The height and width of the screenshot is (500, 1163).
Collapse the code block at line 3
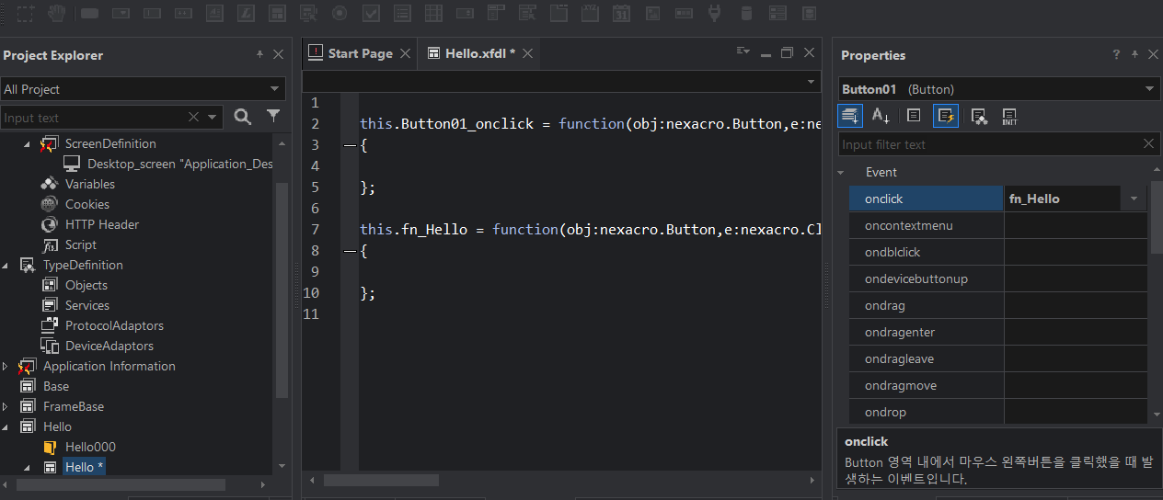348,145
